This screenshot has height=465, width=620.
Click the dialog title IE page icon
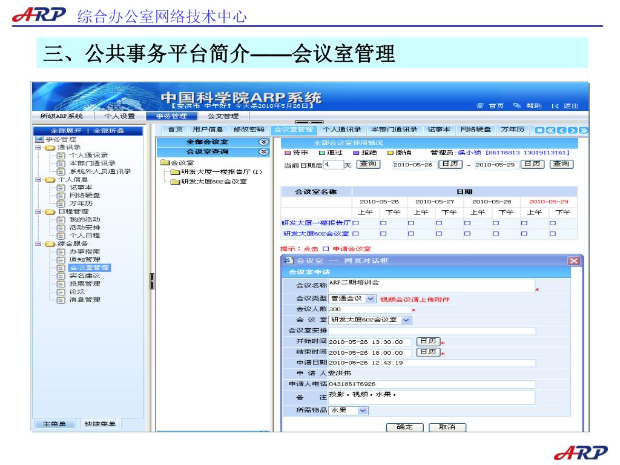point(289,260)
